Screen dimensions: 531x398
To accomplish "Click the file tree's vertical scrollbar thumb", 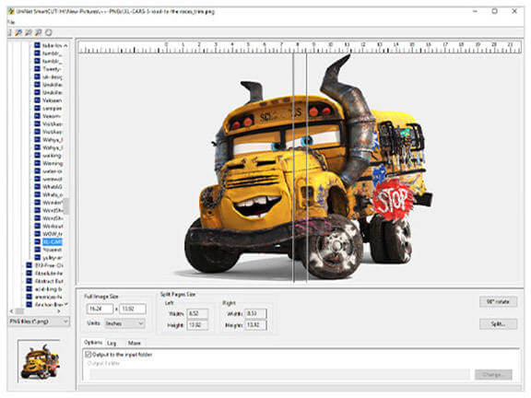I will click(66, 206).
